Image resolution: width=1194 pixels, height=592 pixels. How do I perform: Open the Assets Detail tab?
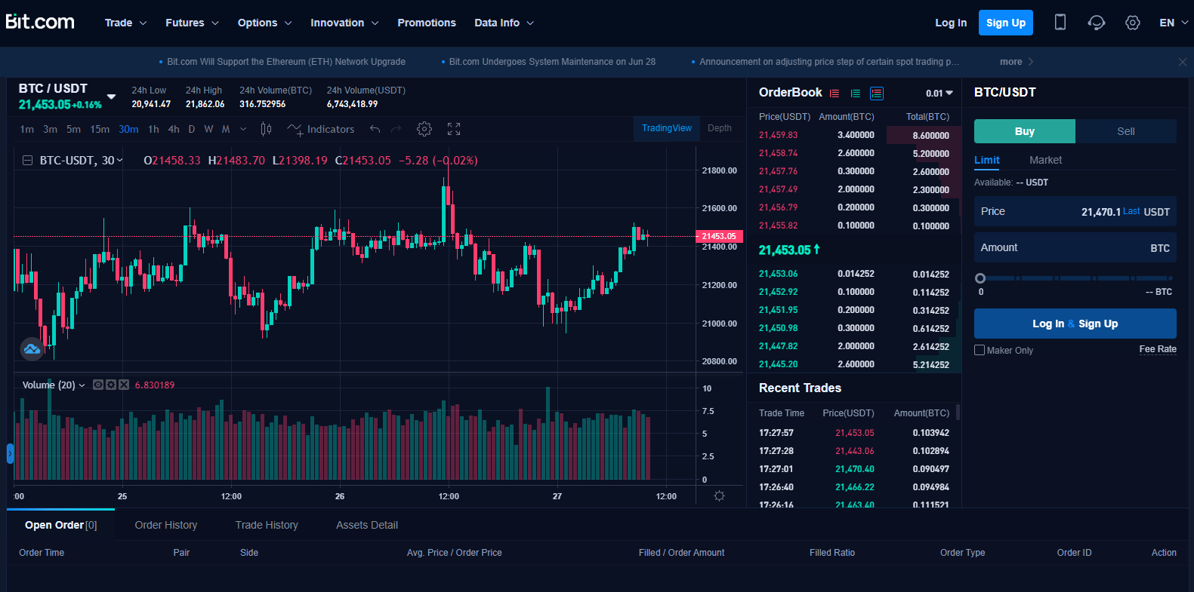point(367,525)
